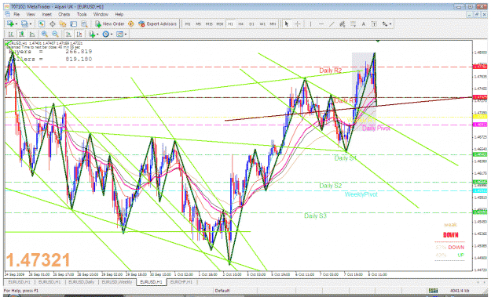The image size is (491, 297).
Task: Select the Crosshair tool
Action: [298, 24]
